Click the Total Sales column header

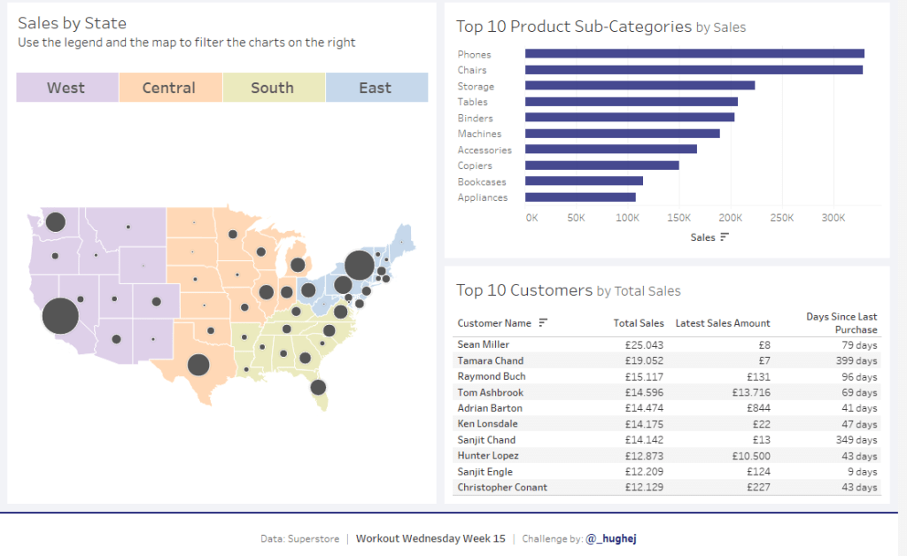638,323
